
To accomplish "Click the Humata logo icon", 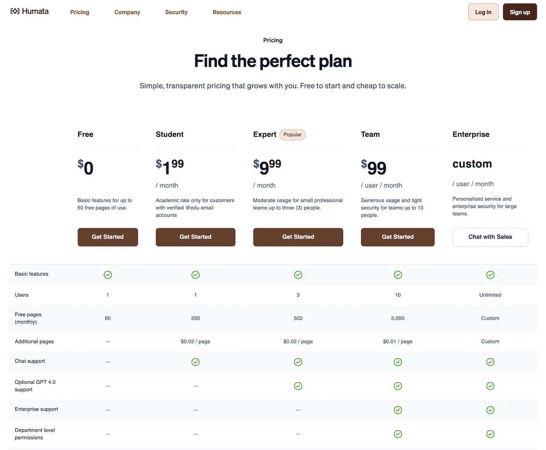I will (14, 11).
